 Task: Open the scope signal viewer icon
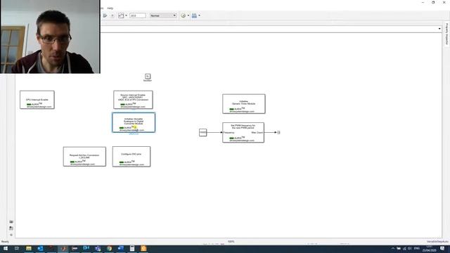(x=121, y=15)
